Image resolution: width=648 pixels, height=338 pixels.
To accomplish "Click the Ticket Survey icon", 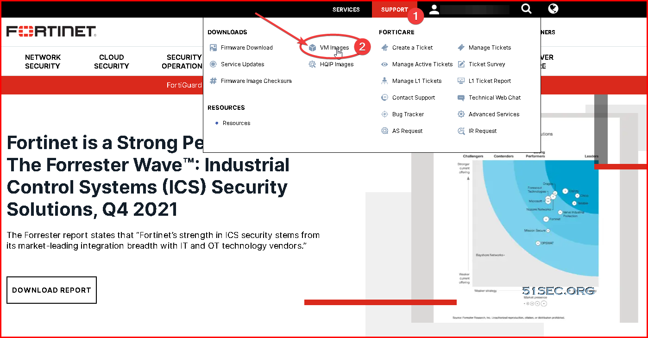I will coord(461,64).
